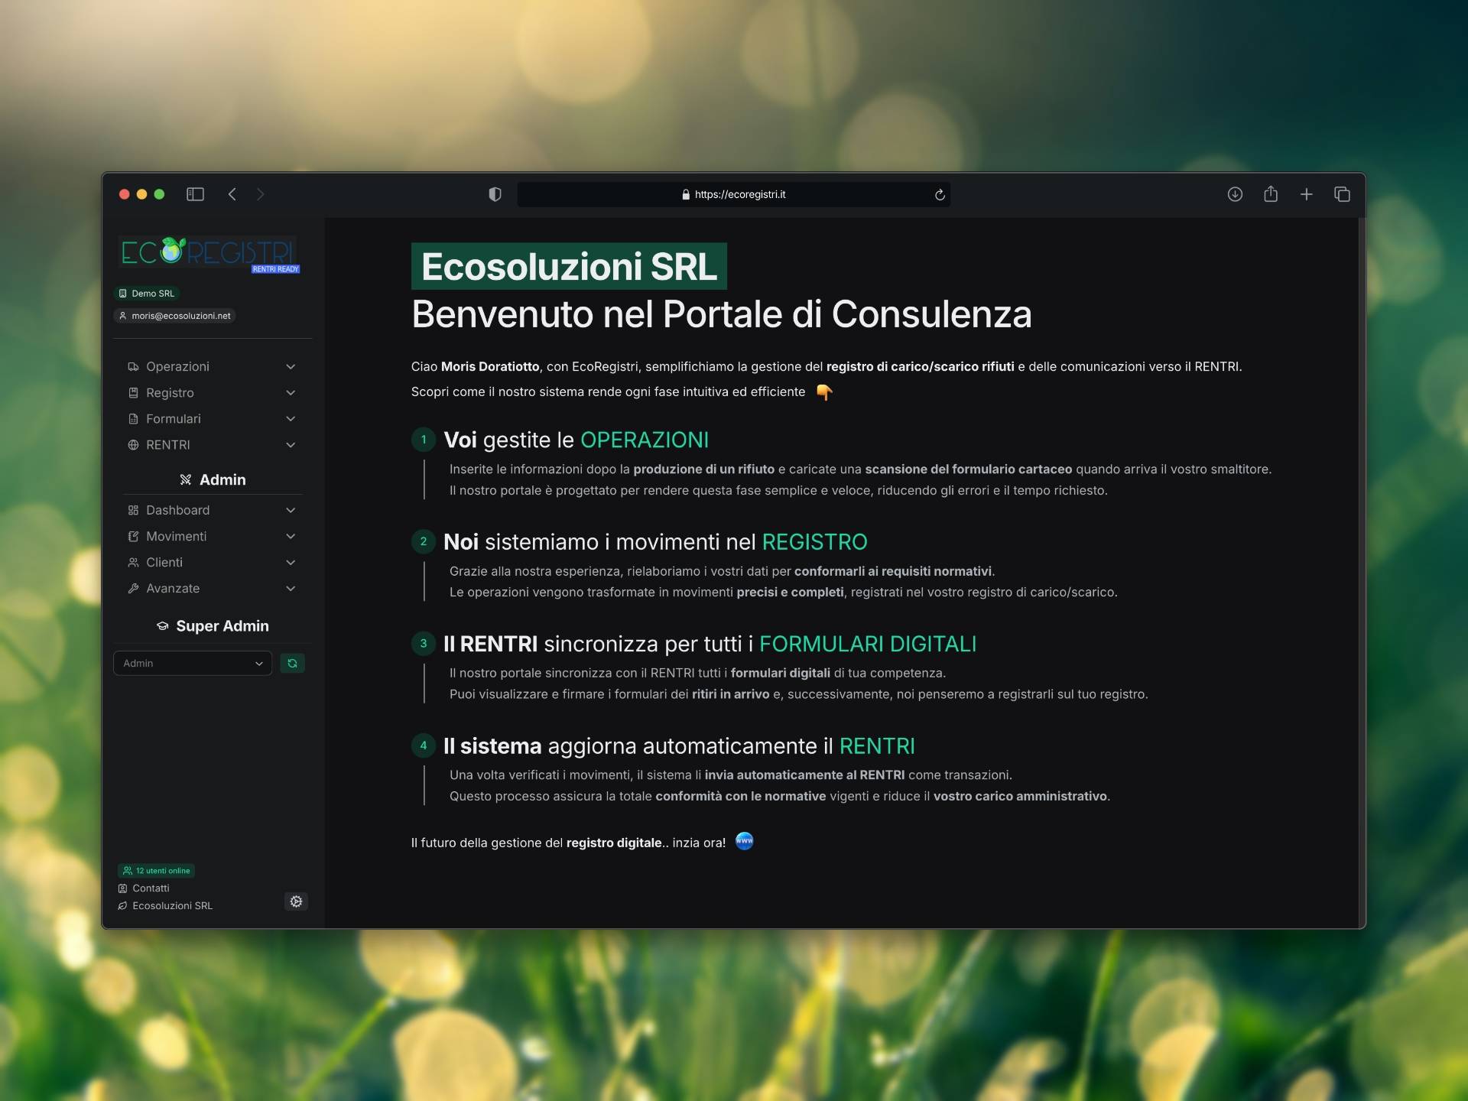The height and width of the screenshot is (1101, 1468).
Task: Reload the page with the refresh icon
Action: [x=940, y=194]
